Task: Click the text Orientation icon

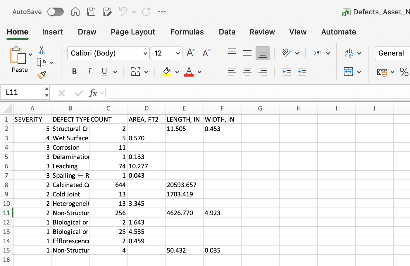Action: pyautogui.click(x=287, y=53)
